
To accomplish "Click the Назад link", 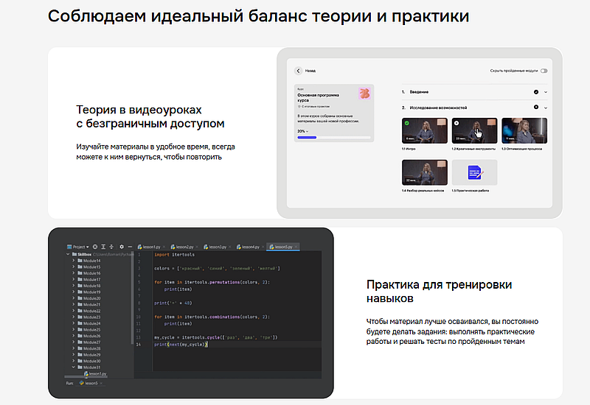I will click(x=310, y=71).
